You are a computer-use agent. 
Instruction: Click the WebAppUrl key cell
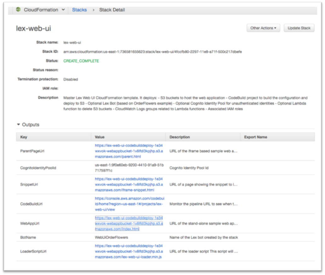[x=30, y=223]
